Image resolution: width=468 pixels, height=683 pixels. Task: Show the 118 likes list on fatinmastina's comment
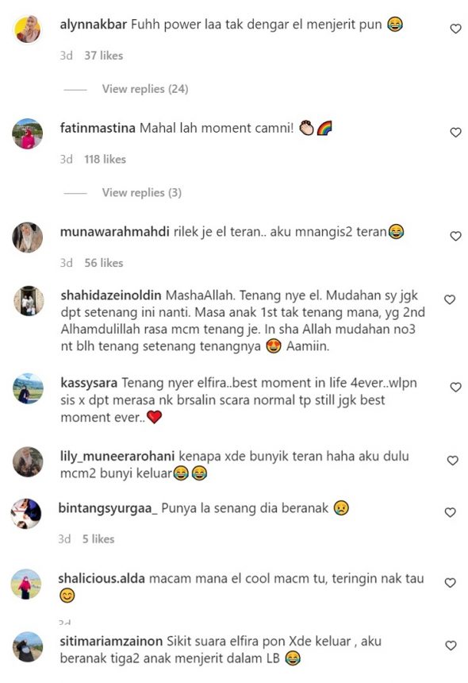105,160
